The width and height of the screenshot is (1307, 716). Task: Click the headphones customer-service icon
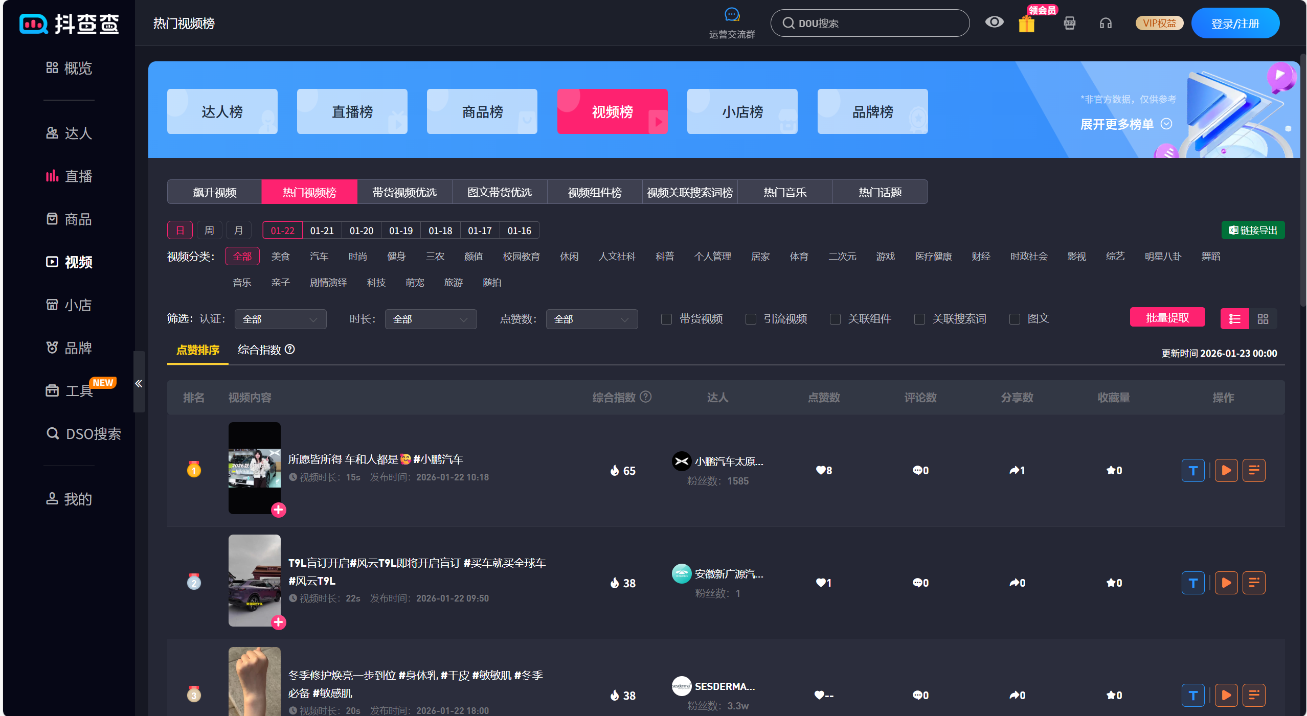[1106, 22]
